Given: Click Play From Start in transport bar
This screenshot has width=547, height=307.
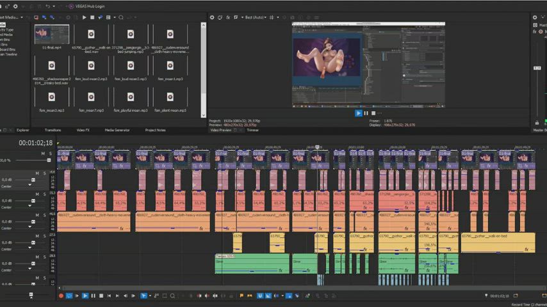Looking at the screenshot, I should pyautogui.click(x=77, y=295).
